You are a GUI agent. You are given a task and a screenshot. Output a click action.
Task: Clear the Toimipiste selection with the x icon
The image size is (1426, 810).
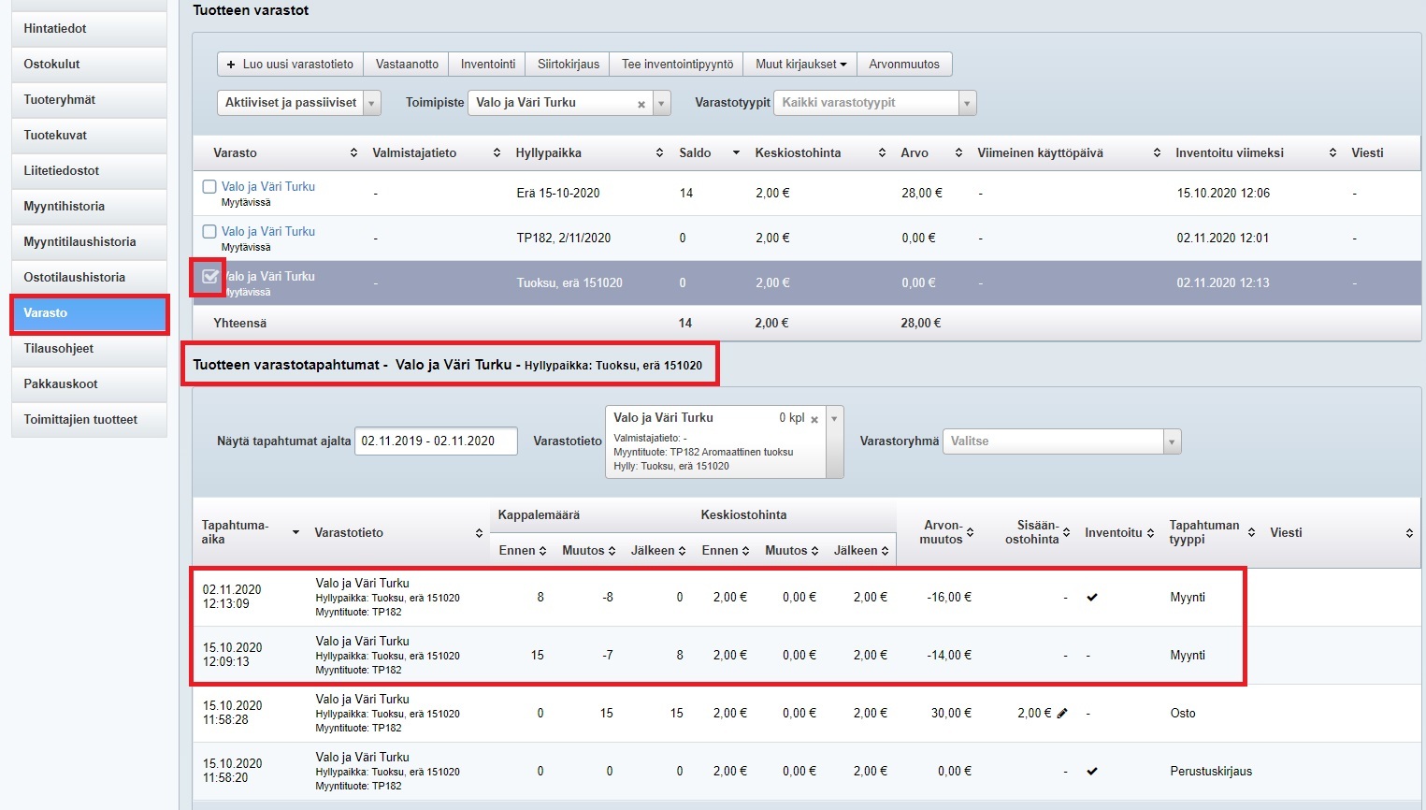(x=641, y=104)
